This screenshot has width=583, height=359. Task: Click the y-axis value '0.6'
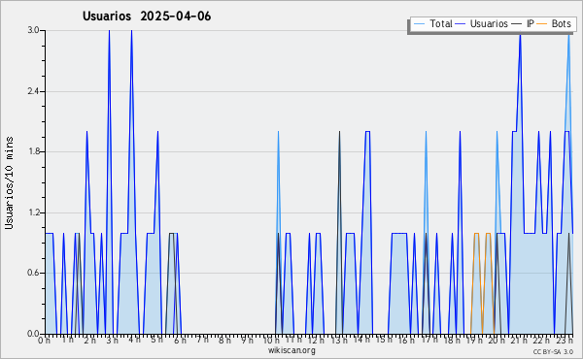[33, 273]
